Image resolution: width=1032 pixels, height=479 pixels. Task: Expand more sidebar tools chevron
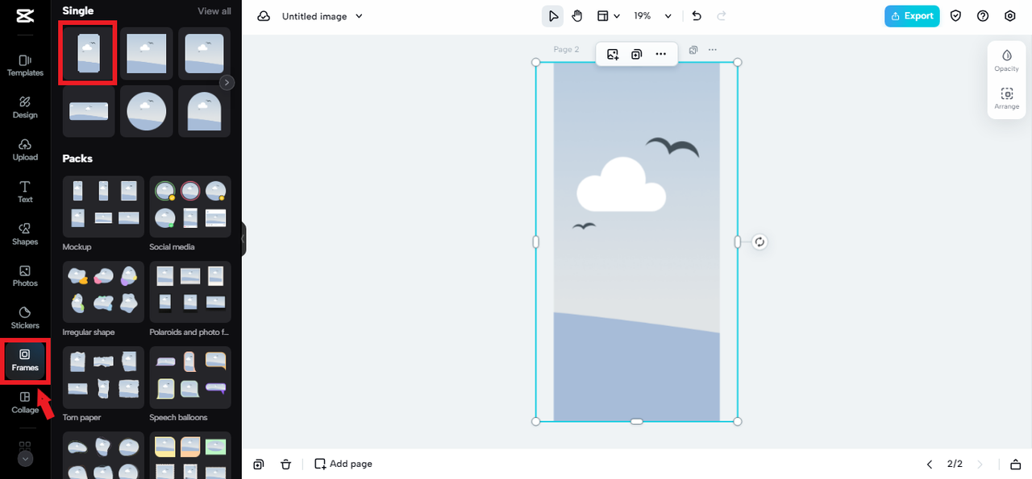[25, 459]
